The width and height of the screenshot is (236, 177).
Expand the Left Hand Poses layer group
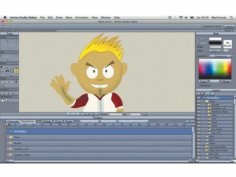[x=204, y=147]
